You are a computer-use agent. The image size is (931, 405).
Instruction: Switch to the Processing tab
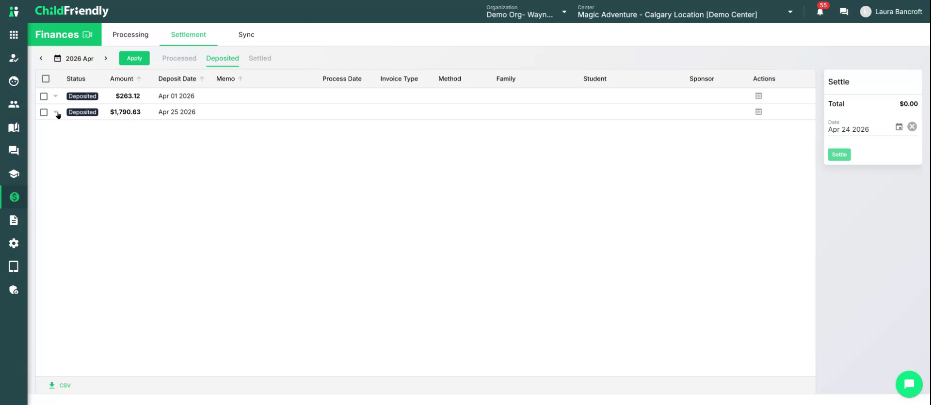(130, 34)
